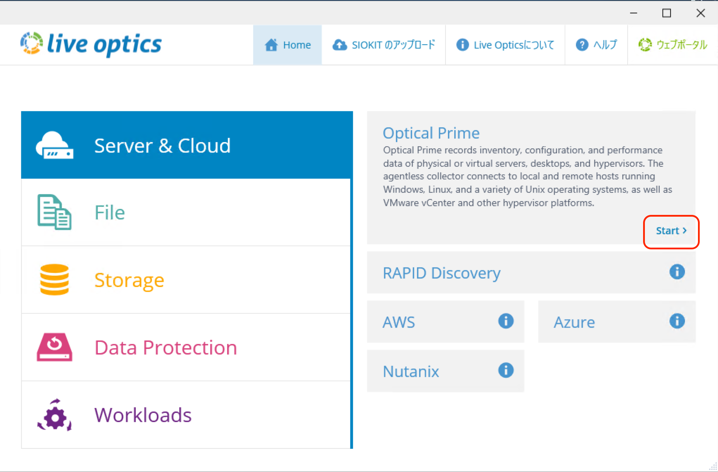The image size is (718, 472).
Task: View RAPID Discovery information icon
Action: click(x=677, y=272)
